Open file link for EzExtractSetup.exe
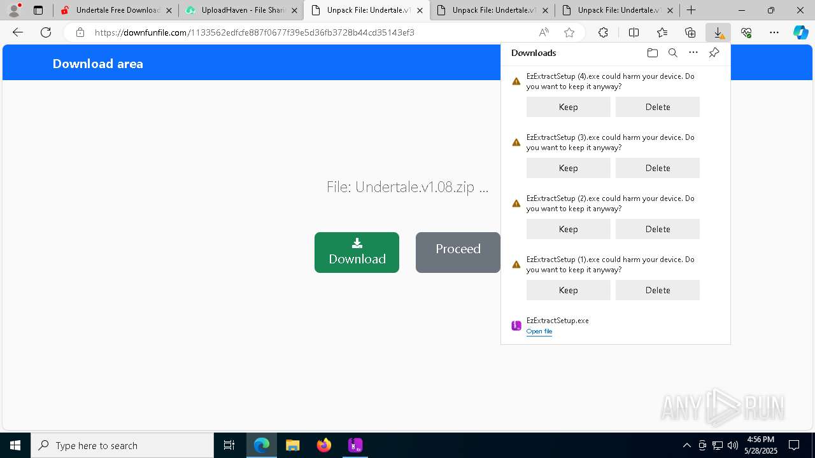 [x=539, y=331]
